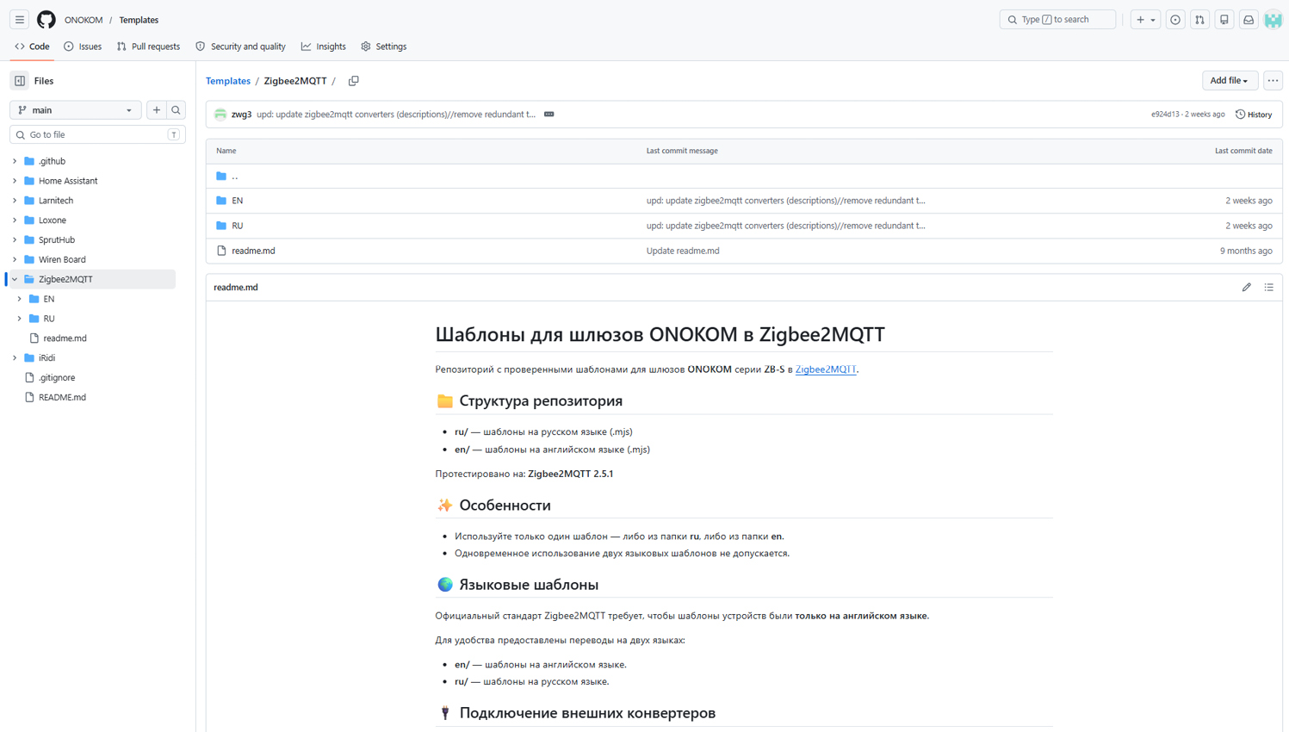This screenshot has height=732, width=1289.
Task: Open pull requests icon in top bar
Action: [1199, 19]
